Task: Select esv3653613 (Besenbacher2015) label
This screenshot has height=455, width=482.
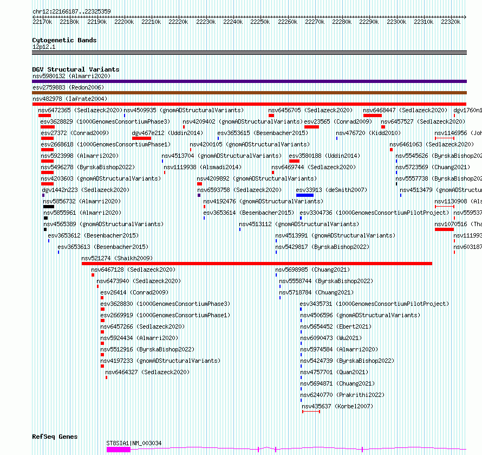Action: (103, 247)
